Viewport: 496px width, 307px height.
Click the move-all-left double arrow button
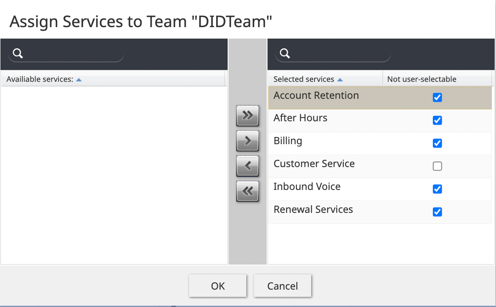248,191
